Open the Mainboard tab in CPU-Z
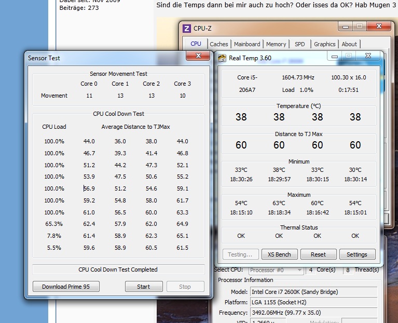Image resolution: width=398 pixels, height=323 pixels. (x=247, y=44)
